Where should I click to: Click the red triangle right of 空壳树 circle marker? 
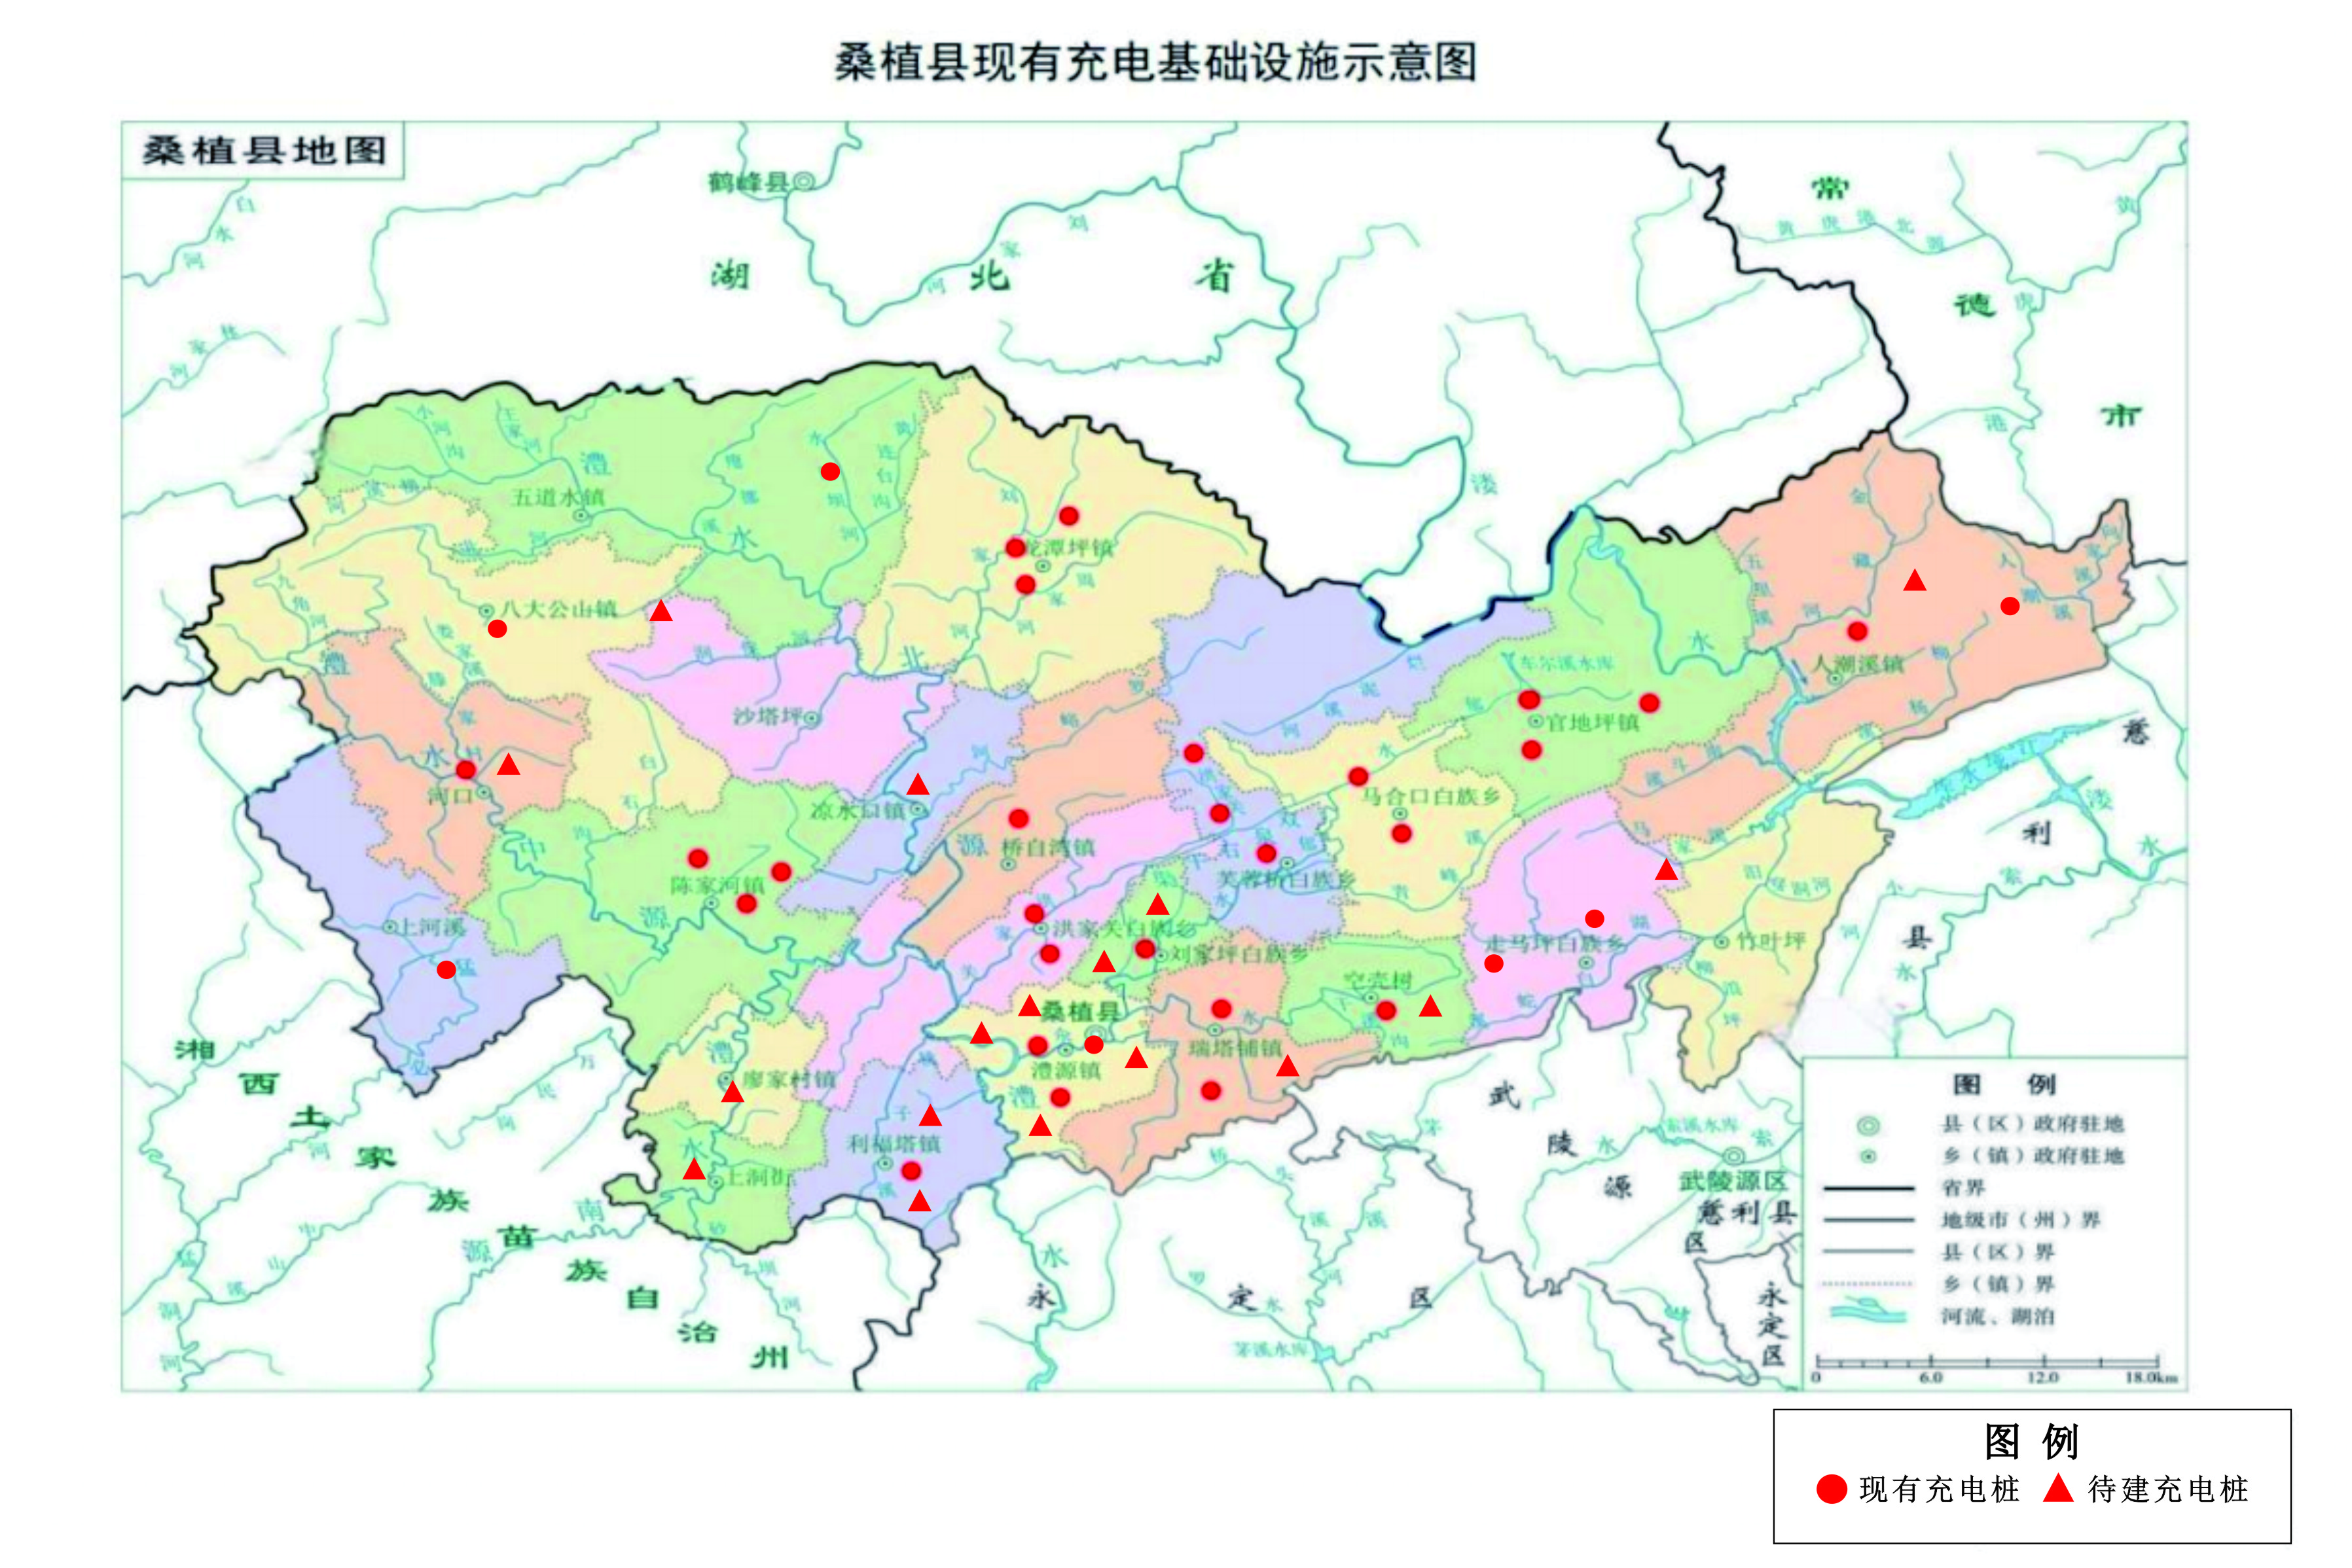(1431, 1006)
